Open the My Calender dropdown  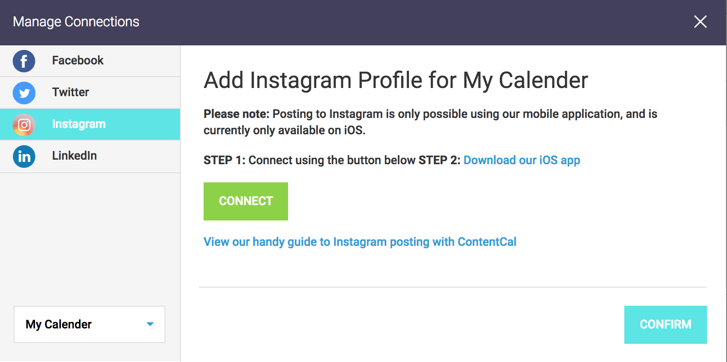[90, 324]
